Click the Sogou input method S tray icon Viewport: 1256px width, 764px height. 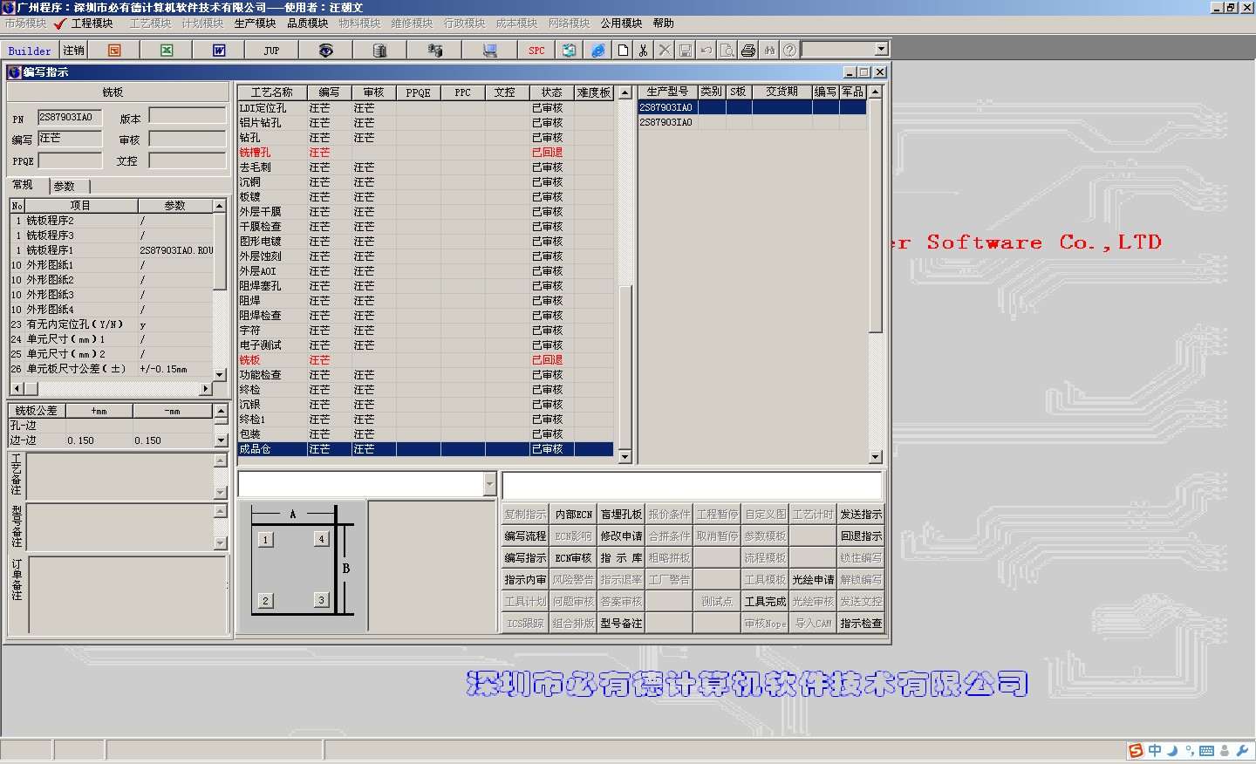pyautogui.click(x=1136, y=751)
